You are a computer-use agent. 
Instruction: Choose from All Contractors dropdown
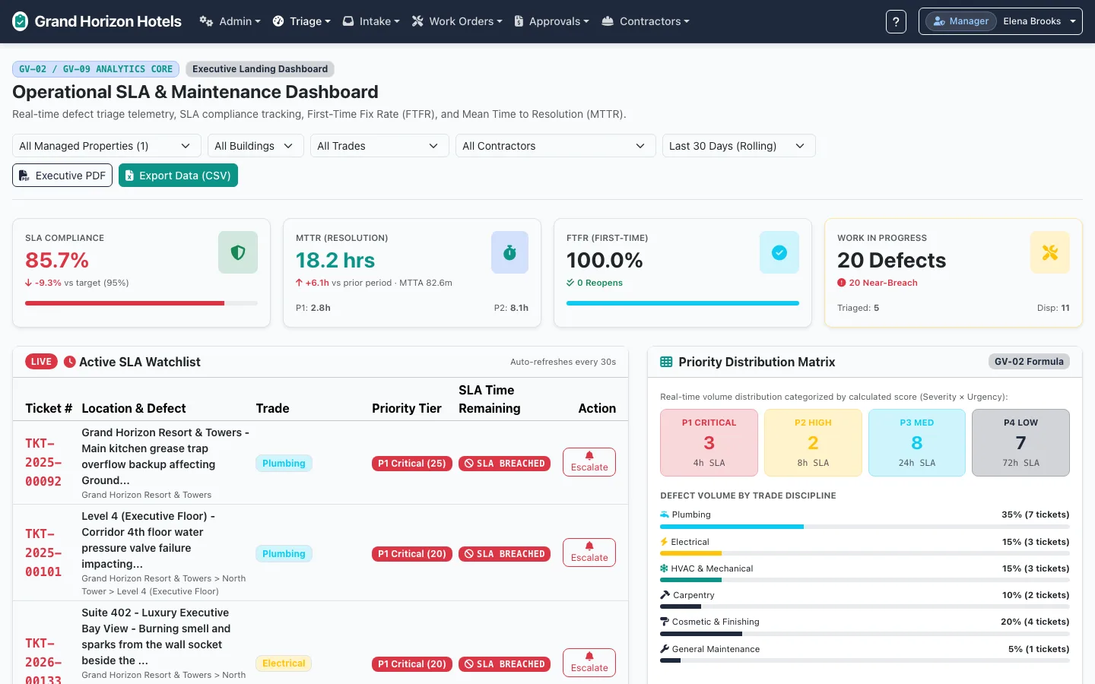pyautogui.click(x=556, y=146)
